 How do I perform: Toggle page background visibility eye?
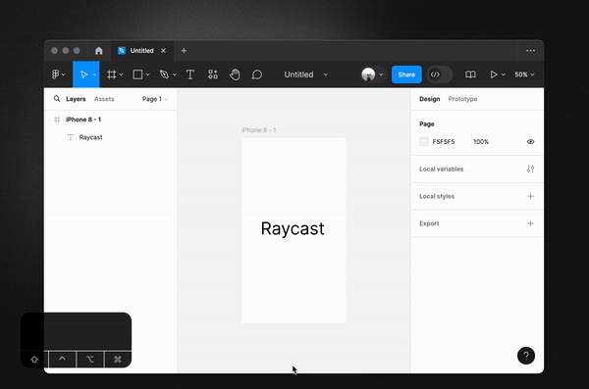tap(530, 142)
